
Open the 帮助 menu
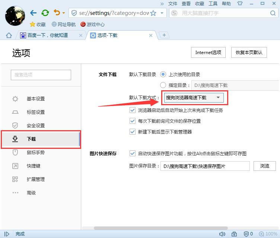(226, 4)
